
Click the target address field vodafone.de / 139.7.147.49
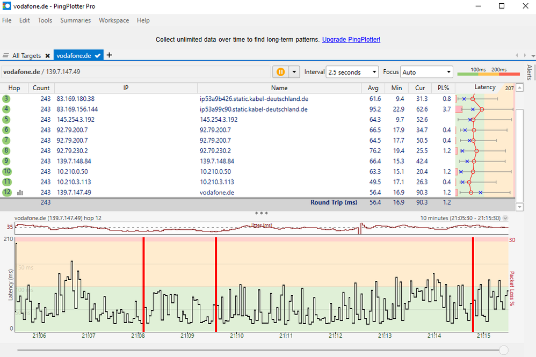pos(136,72)
